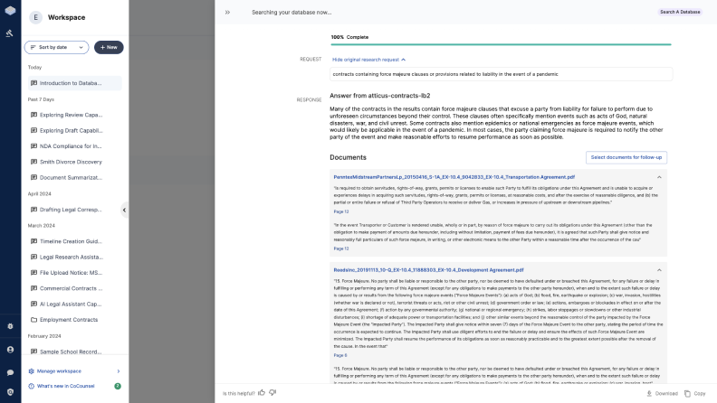717x403 pixels.
Task: Go to Page 12 of the first excerpt
Action: point(341,211)
